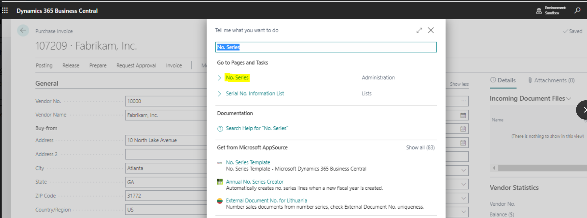
Task: Click the Details info icon
Action: (x=493, y=80)
